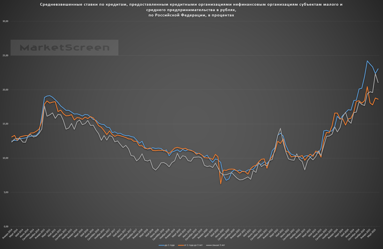Viewport: 383px width, 249px height.
Task: Select the 'свыше 3 лет' legend entry
Action: [219, 245]
